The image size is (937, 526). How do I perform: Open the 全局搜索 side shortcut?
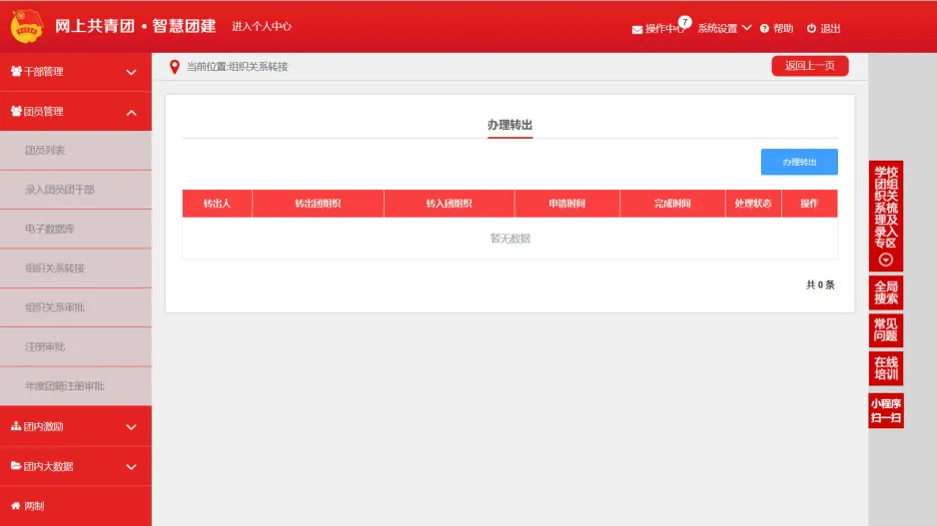pyautogui.click(x=886, y=292)
